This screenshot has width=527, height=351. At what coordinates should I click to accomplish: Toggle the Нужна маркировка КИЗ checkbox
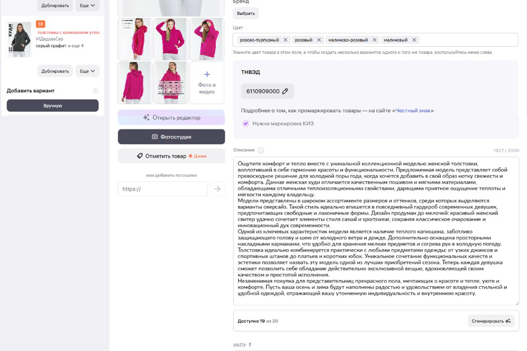pyautogui.click(x=246, y=123)
